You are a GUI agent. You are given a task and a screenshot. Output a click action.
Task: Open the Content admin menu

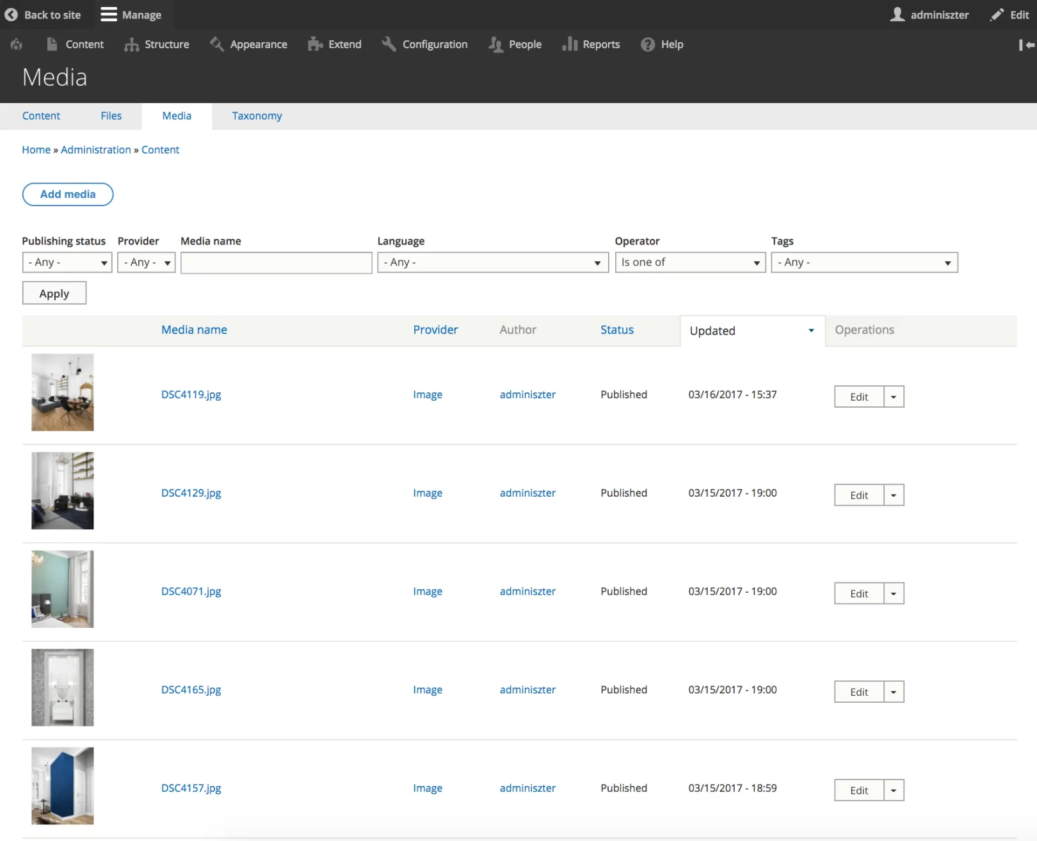pyautogui.click(x=76, y=44)
